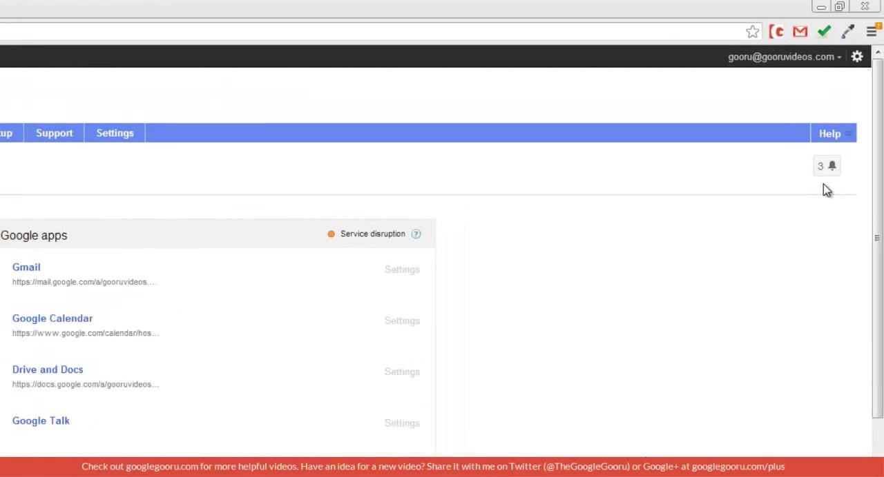Open the gear settings icon beside the account
The height and width of the screenshot is (477, 884).
point(857,57)
